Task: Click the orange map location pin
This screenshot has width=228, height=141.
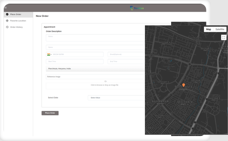Action: pyautogui.click(x=184, y=85)
